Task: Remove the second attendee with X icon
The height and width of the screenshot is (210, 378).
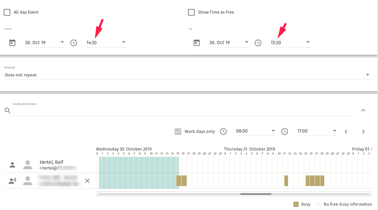Action: [87, 181]
